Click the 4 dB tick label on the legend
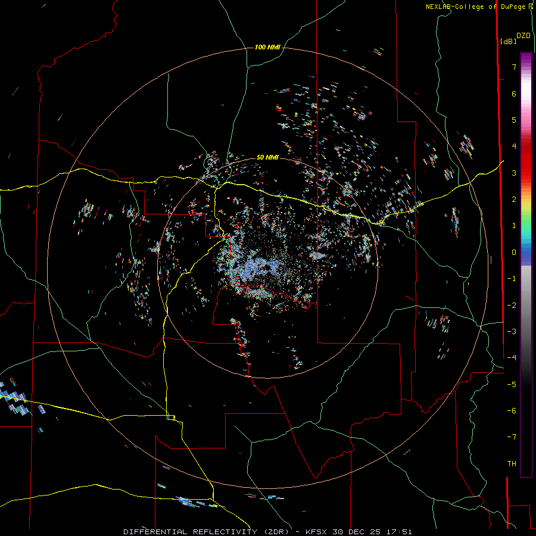This screenshot has width=536, height=536. click(514, 147)
